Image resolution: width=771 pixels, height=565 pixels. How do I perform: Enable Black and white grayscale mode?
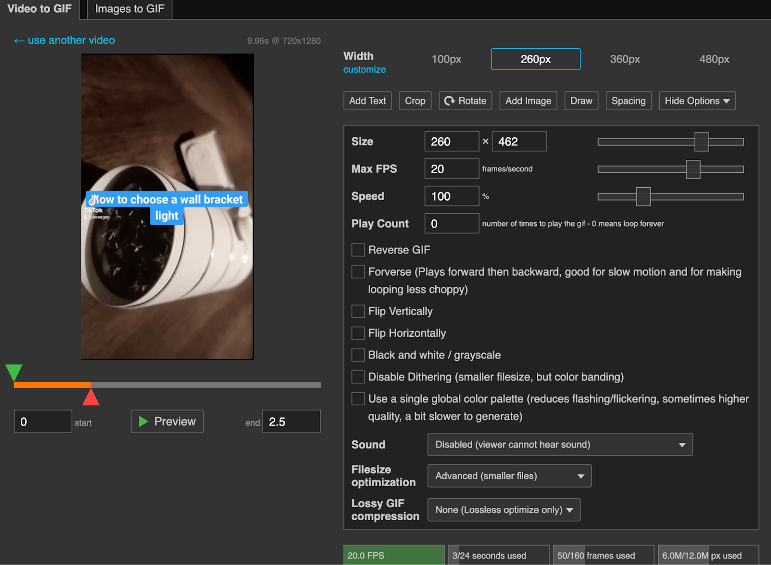[358, 355]
